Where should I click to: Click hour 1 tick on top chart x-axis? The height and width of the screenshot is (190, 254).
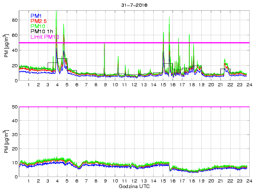[x=29, y=85]
